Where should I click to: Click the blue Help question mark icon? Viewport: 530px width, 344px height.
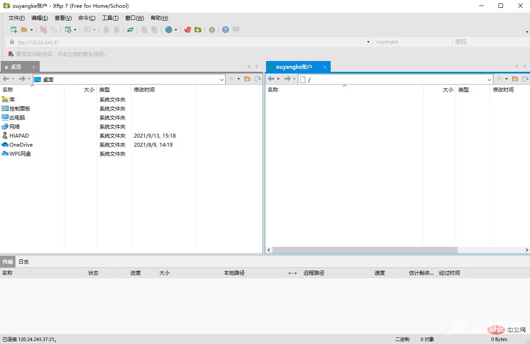(225, 30)
